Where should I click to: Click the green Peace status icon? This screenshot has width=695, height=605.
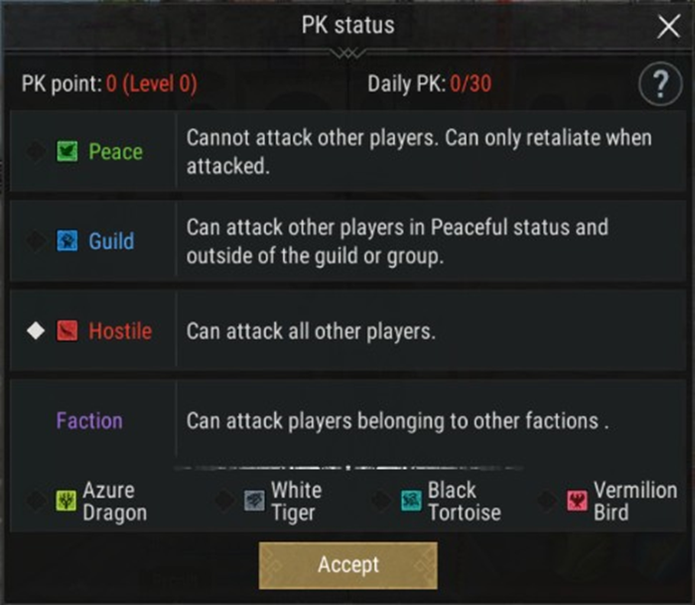pos(68,152)
